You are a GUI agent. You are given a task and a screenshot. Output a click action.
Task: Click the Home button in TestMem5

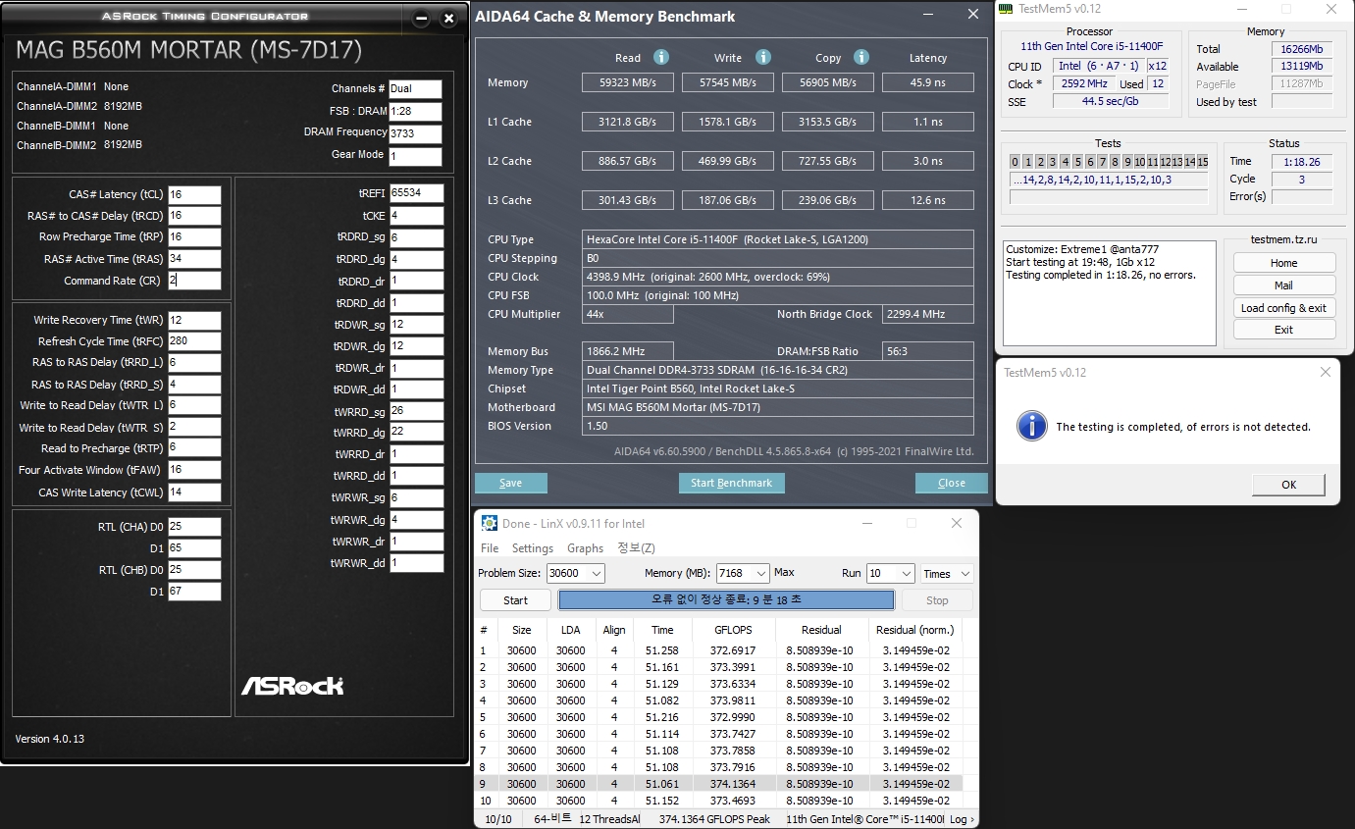click(x=1284, y=263)
